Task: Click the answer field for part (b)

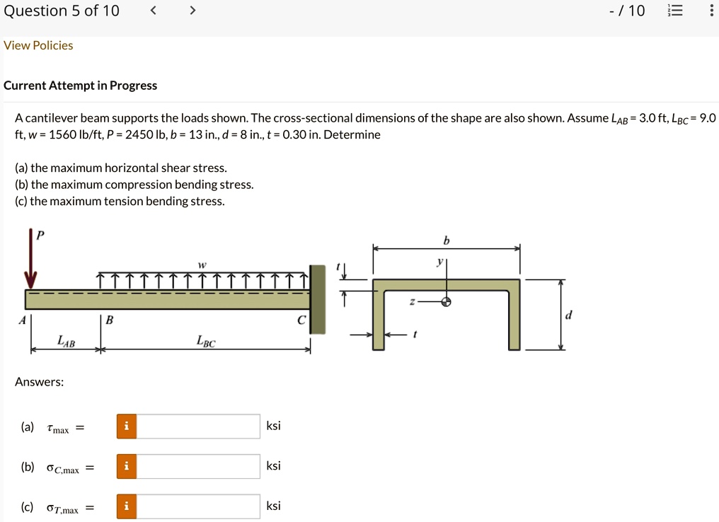Action: (198, 466)
